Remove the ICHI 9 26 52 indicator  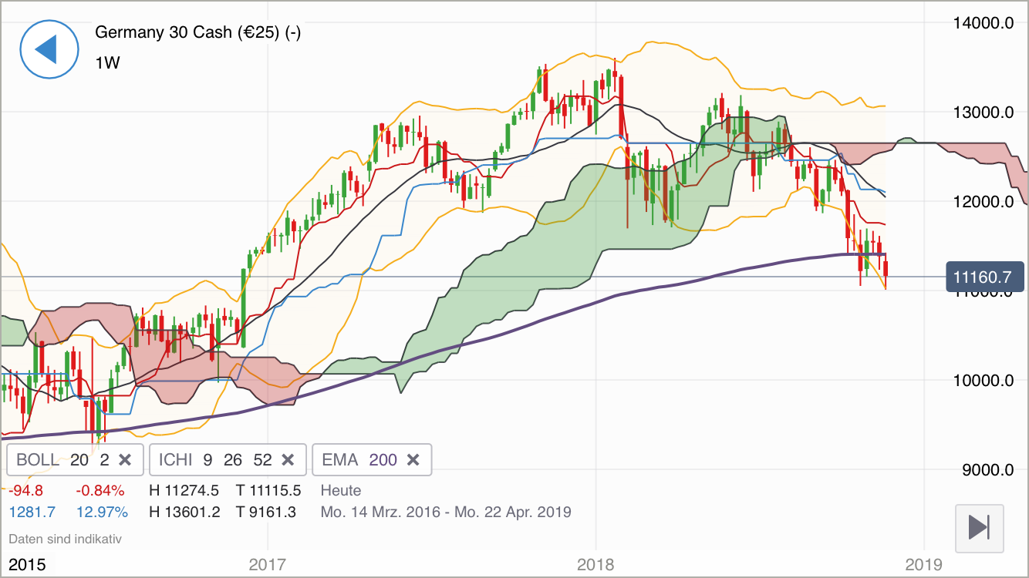[x=288, y=459]
